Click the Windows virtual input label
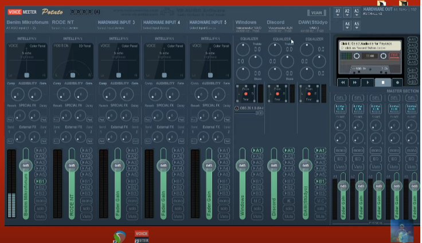Screen dimensions: 422x243 (x=246, y=22)
